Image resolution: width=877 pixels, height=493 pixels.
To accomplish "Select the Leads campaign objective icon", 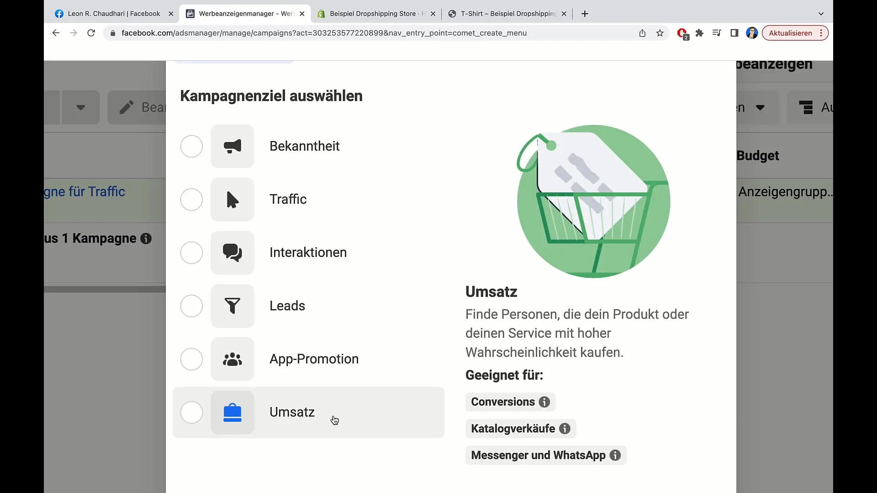I will click(x=232, y=306).
